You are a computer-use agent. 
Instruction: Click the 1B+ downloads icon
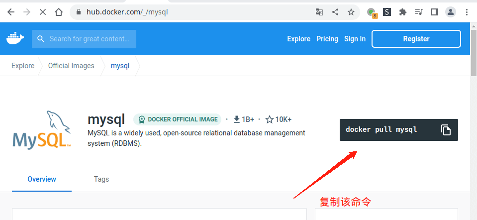coord(237,119)
